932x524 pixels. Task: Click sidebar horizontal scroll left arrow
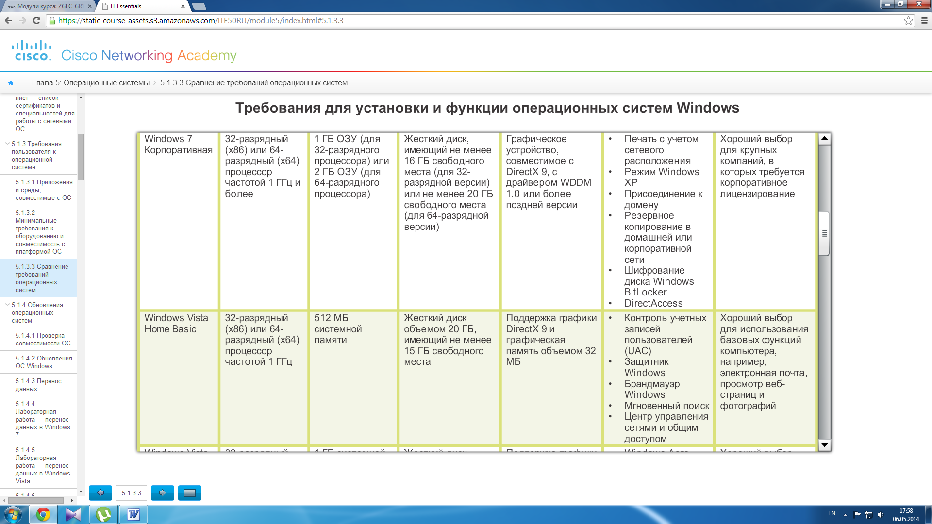(4, 500)
